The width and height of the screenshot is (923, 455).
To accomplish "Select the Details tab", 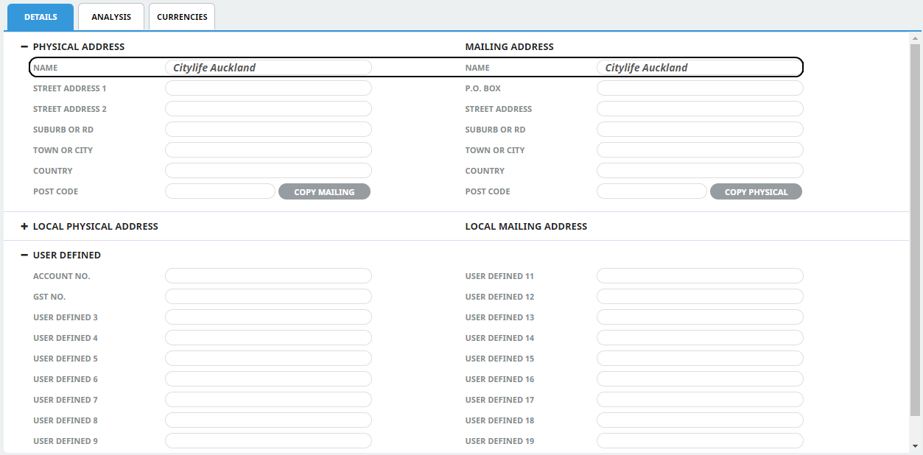I will (x=41, y=17).
